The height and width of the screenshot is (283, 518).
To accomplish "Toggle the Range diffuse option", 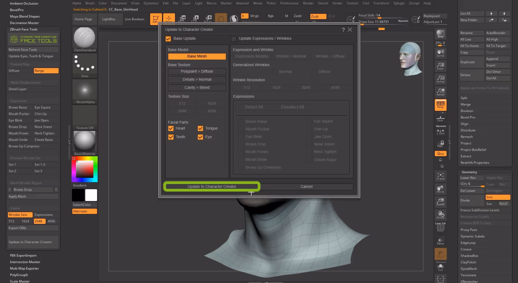I will [46, 71].
